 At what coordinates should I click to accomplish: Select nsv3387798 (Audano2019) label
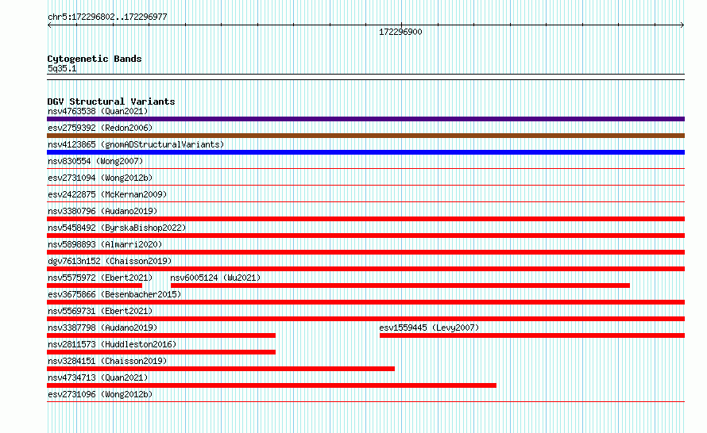(102, 328)
